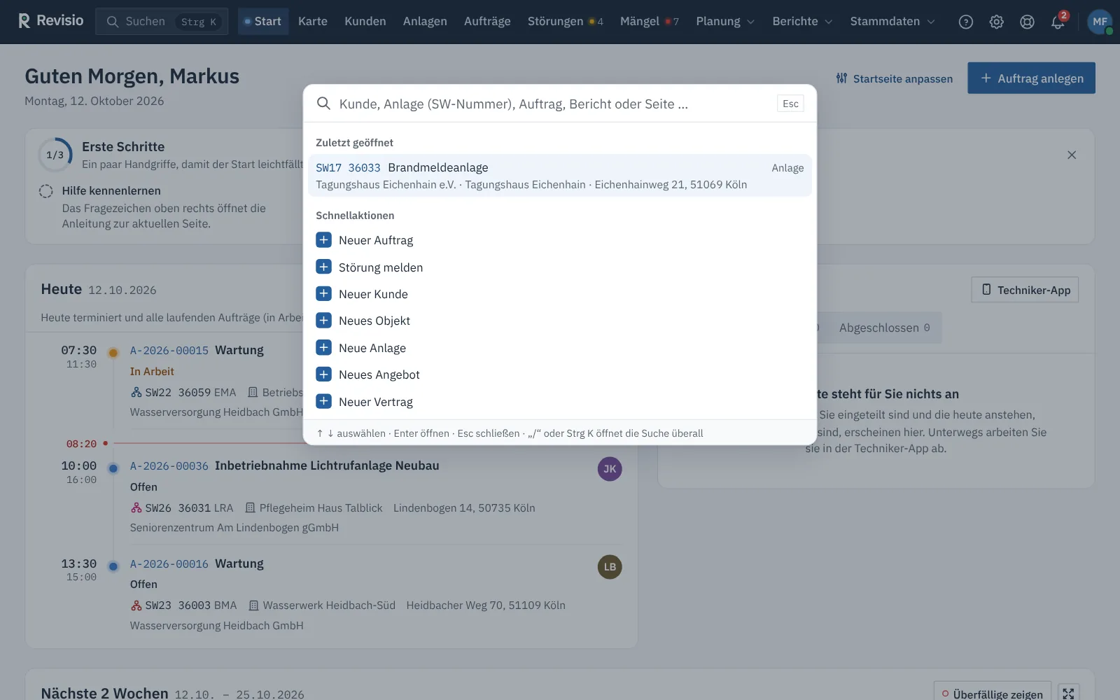Go to the Karte tab
The height and width of the screenshot is (700, 1120).
pos(313,22)
